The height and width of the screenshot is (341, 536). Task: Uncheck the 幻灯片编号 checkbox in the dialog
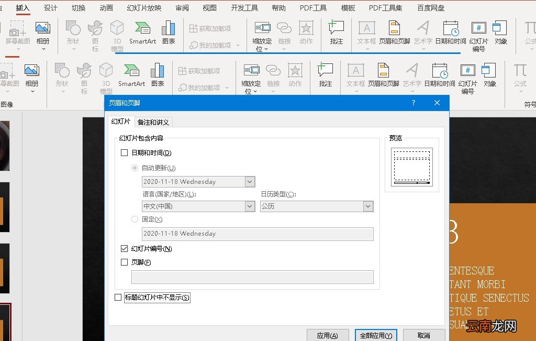point(125,249)
